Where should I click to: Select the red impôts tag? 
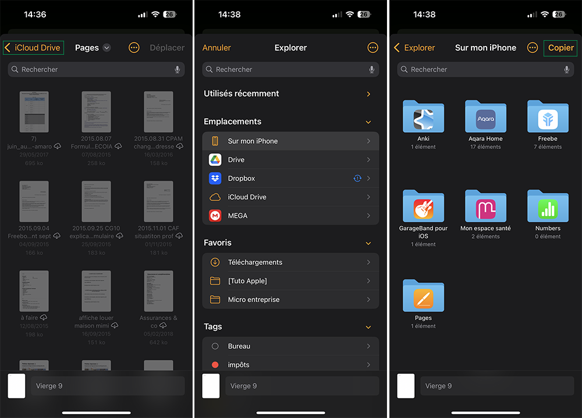[290, 364]
